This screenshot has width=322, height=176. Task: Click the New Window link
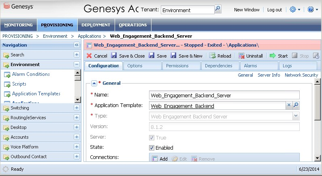[247, 10]
